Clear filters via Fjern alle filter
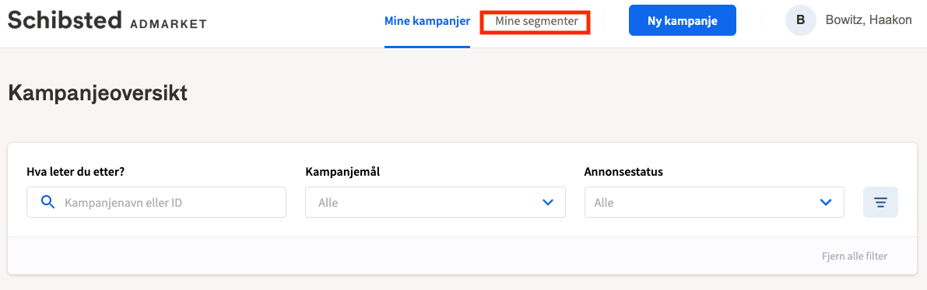This screenshot has height=290, width=927. tap(855, 257)
